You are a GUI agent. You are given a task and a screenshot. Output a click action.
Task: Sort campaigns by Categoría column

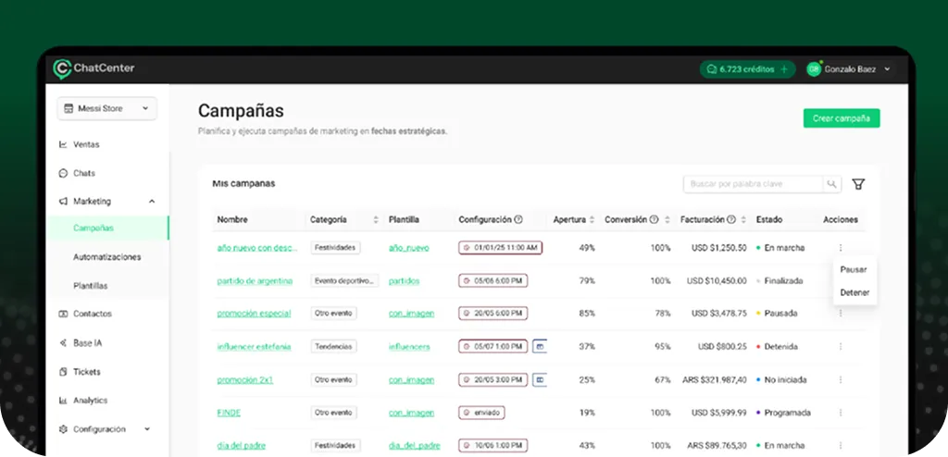(376, 220)
